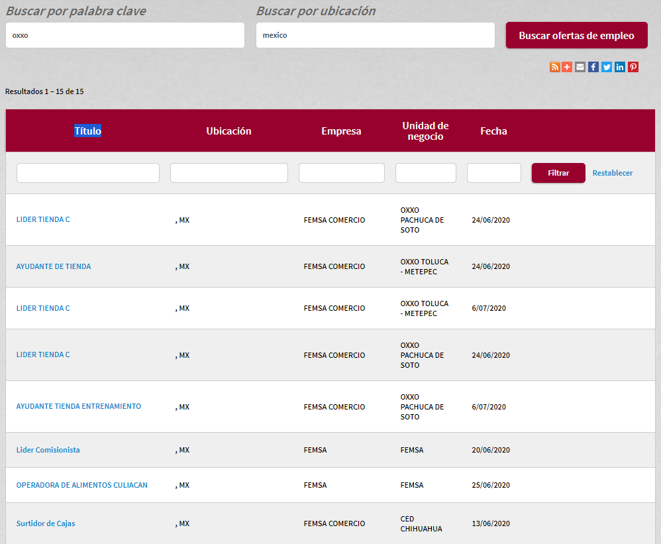Click the Empresa filter input box
This screenshot has width=661, height=544.
pyautogui.click(x=342, y=173)
